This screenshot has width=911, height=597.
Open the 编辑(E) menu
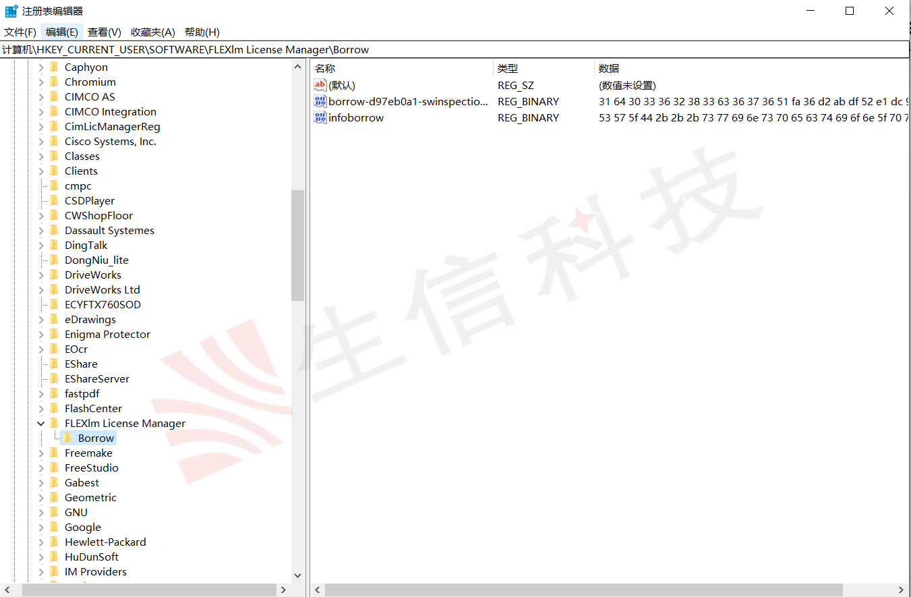tap(62, 32)
